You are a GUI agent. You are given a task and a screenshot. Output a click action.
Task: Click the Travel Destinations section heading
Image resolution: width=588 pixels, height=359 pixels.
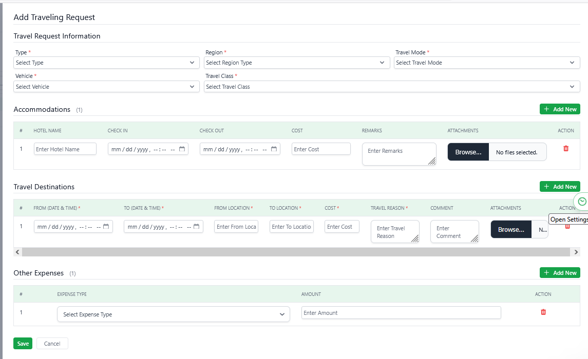[44, 187]
